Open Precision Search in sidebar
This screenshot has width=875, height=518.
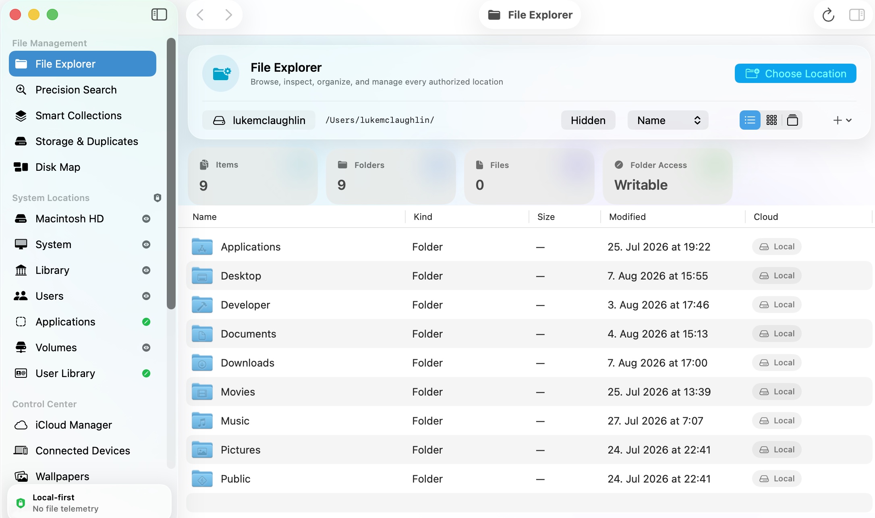[83, 89]
